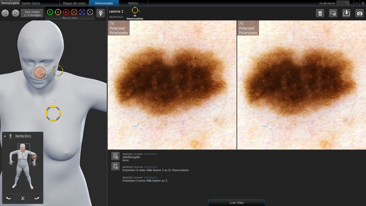The height and width of the screenshot is (206, 366).
Task: Click the map pin location icon
Action: tap(100, 13)
